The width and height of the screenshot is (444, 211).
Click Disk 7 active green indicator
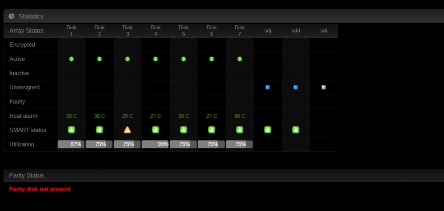click(x=240, y=59)
